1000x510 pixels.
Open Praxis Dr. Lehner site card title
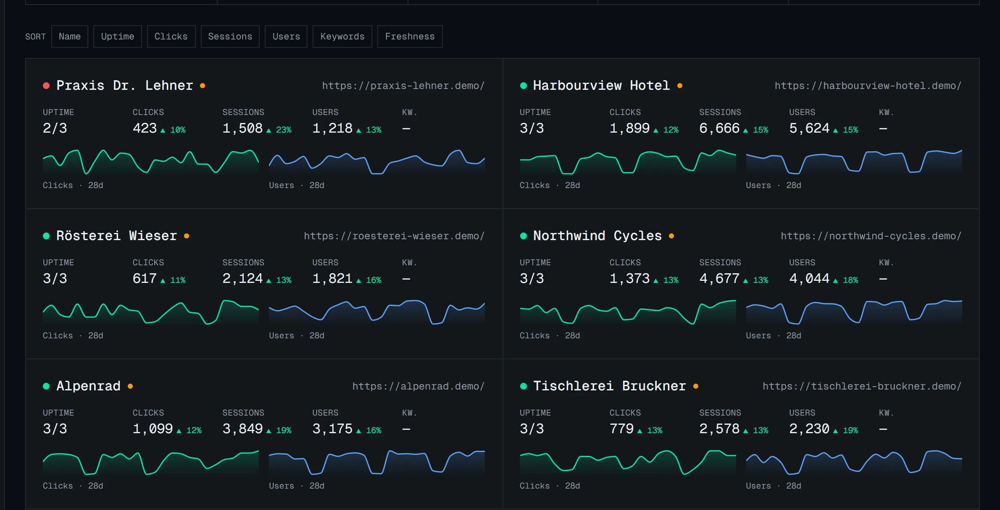point(125,86)
